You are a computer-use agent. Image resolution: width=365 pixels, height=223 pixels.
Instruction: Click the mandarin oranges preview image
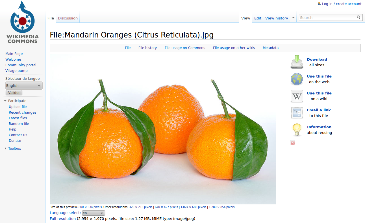[163, 129]
